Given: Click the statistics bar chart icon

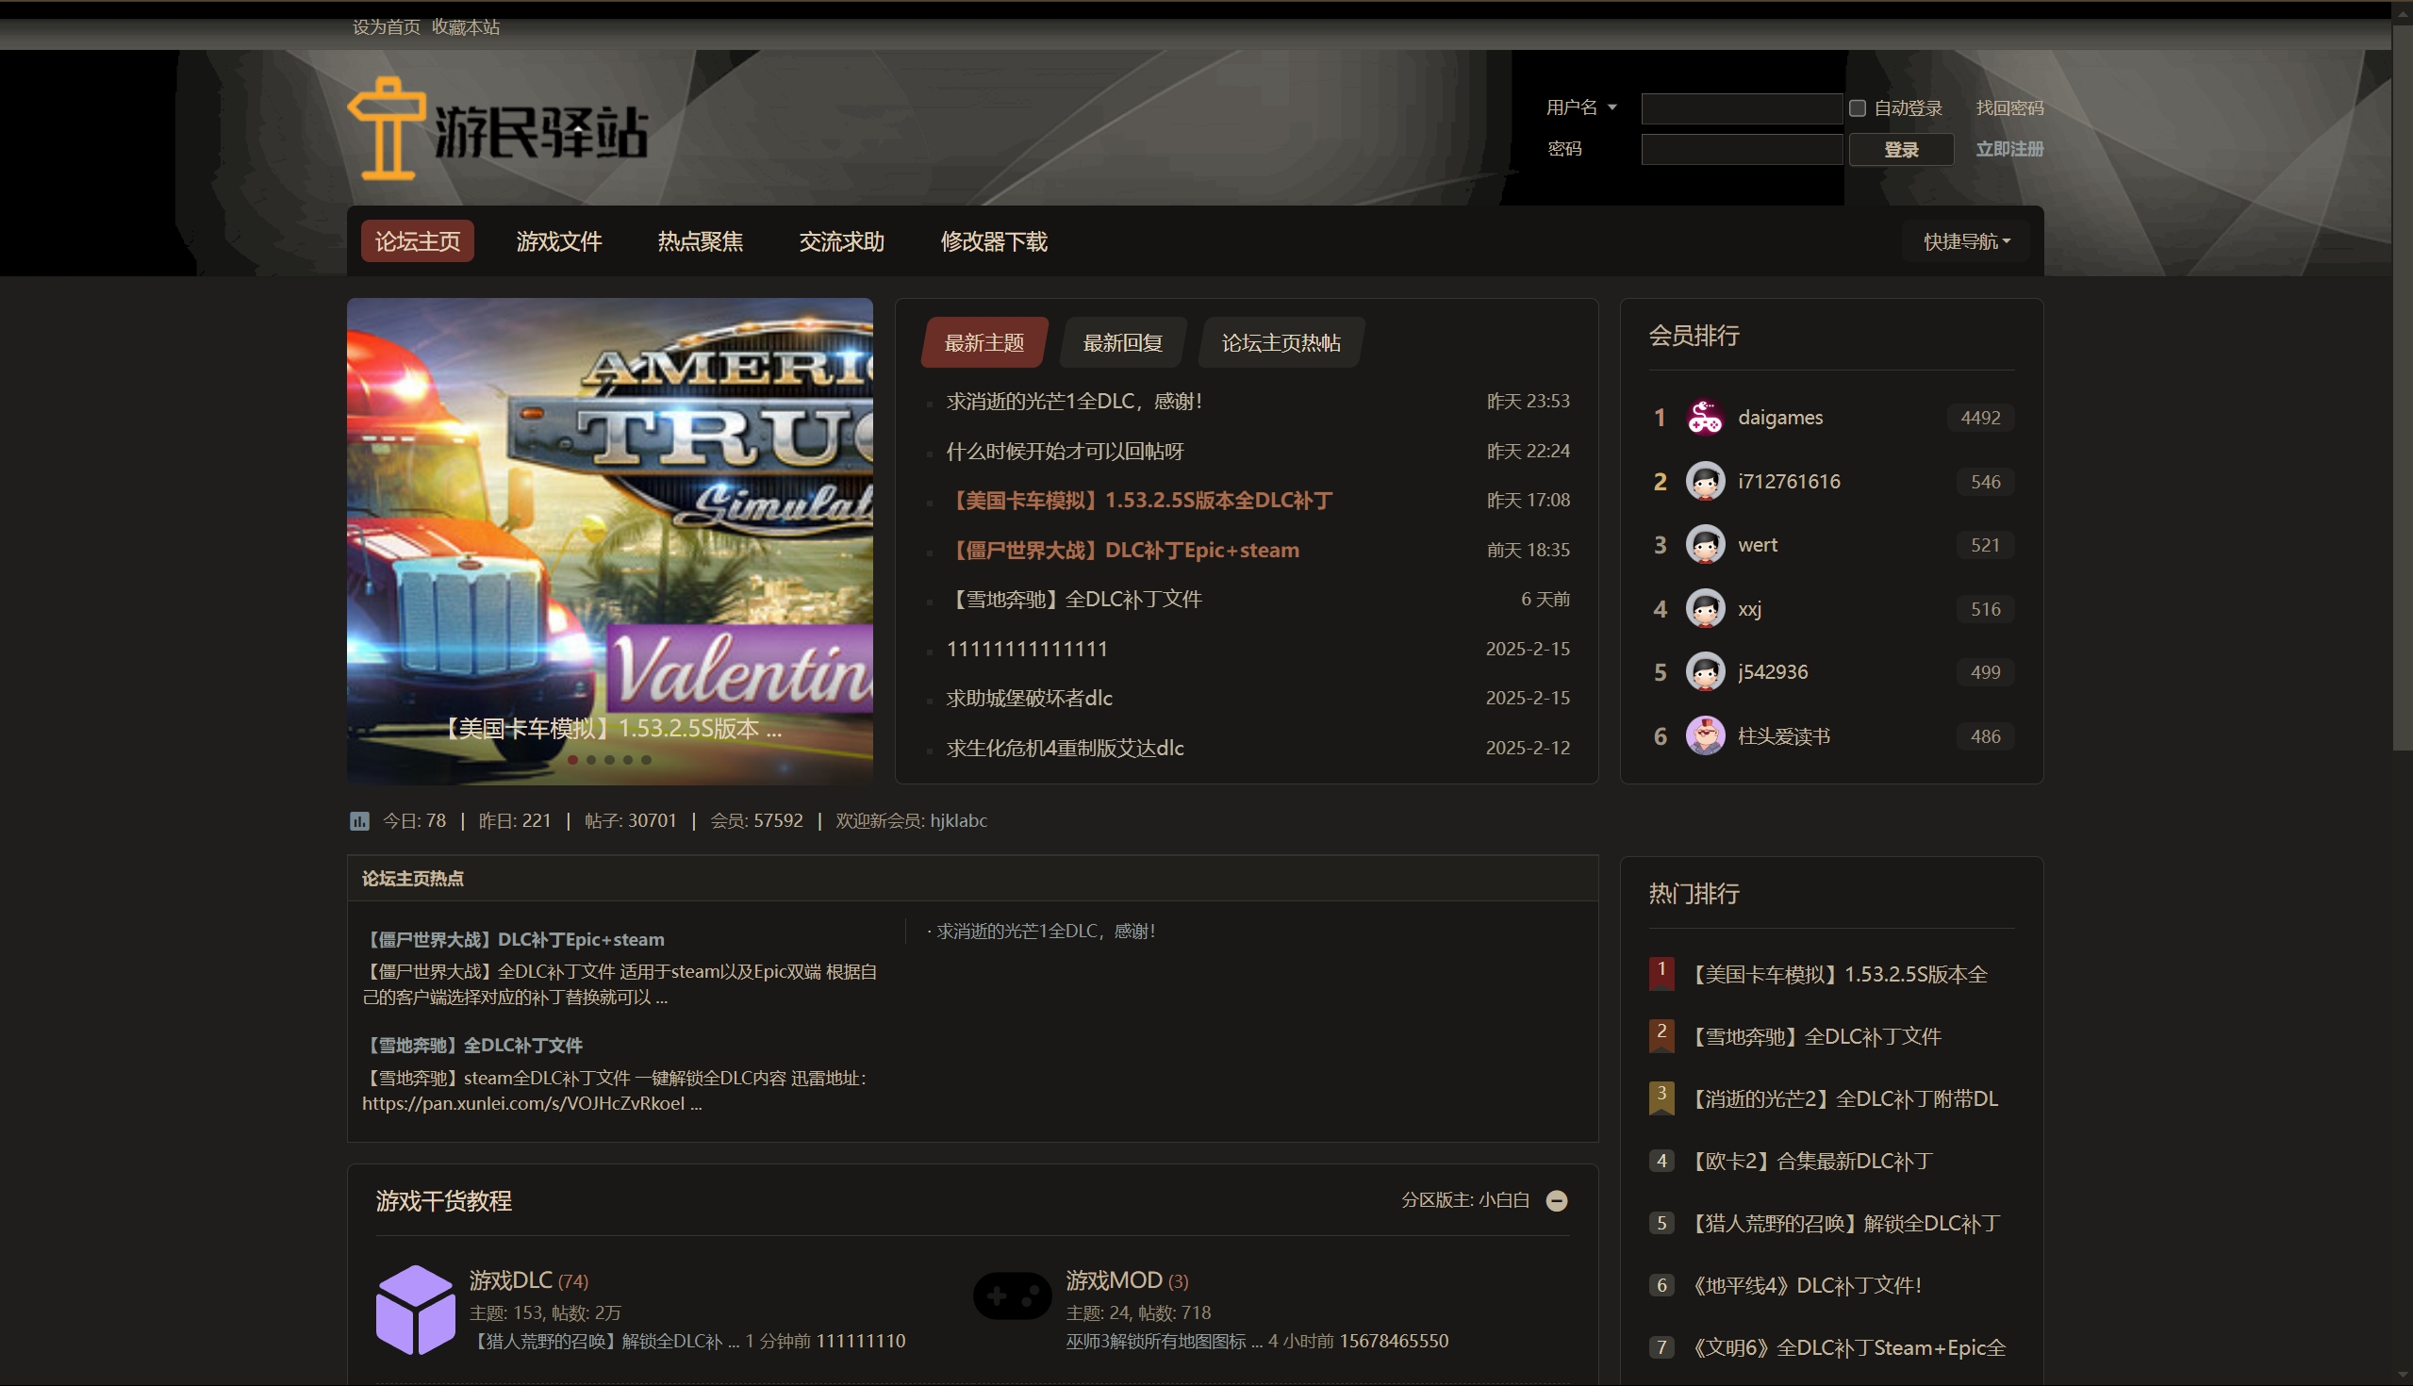Looking at the screenshot, I should (x=359, y=820).
